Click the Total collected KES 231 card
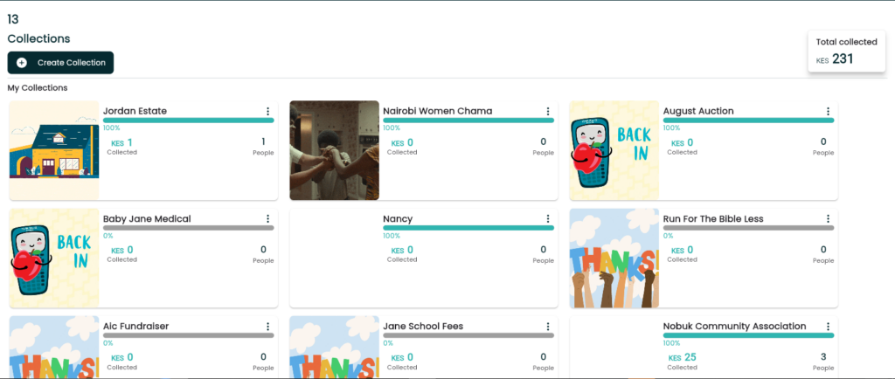 (x=846, y=52)
